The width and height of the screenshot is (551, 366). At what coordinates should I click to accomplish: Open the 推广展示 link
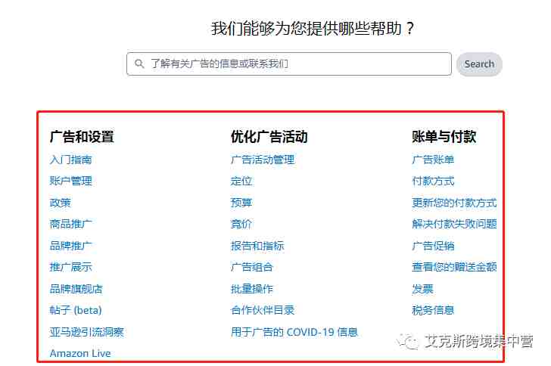click(x=70, y=267)
